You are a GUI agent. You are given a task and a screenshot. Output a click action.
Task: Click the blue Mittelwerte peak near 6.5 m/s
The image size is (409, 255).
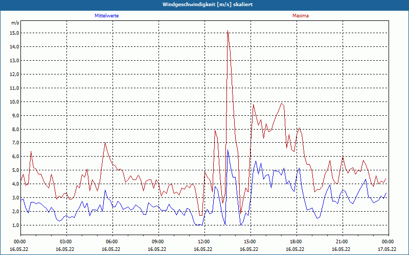click(228, 150)
